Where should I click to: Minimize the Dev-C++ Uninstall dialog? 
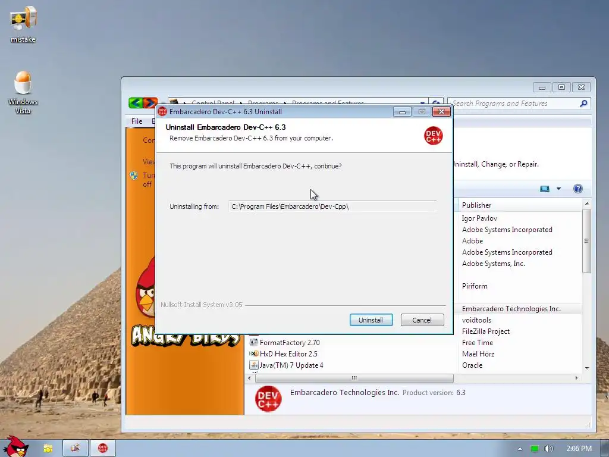click(x=403, y=112)
